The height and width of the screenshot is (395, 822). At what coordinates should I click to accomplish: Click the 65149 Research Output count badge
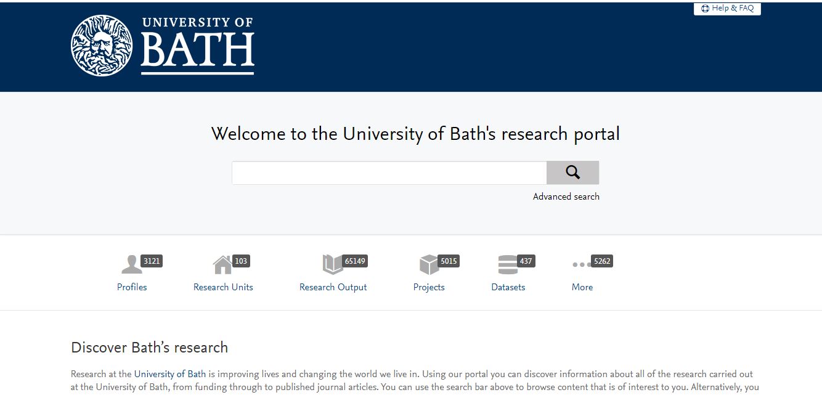click(355, 261)
